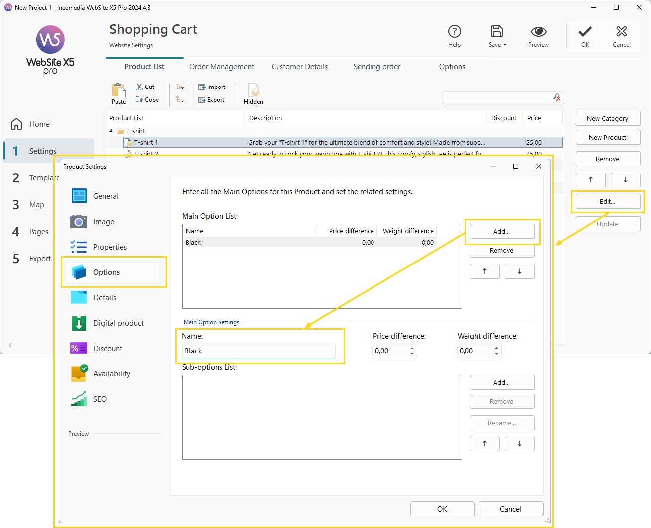Viewport: 651px width, 528px height.
Task: Open the Customer Details tab
Action: click(299, 67)
